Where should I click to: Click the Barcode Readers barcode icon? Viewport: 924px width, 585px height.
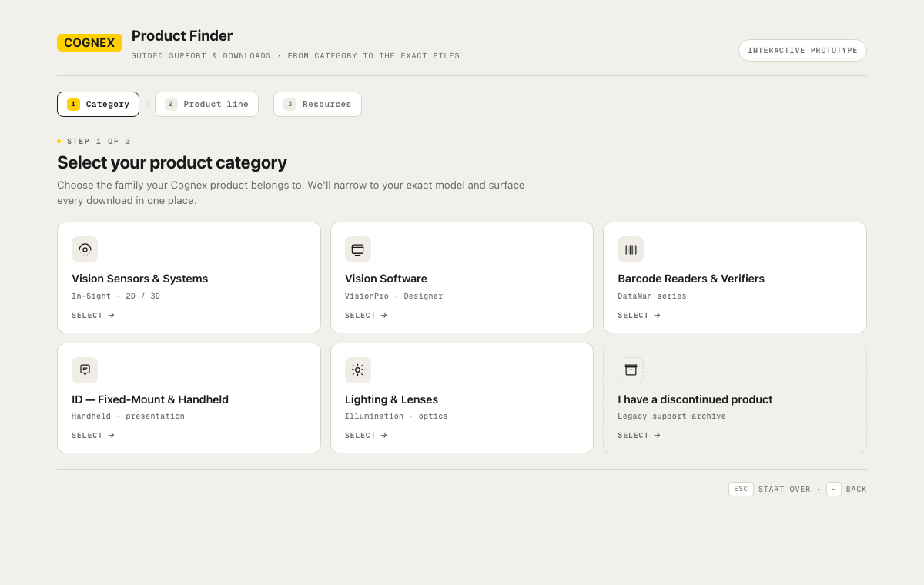tap(631, 249)
